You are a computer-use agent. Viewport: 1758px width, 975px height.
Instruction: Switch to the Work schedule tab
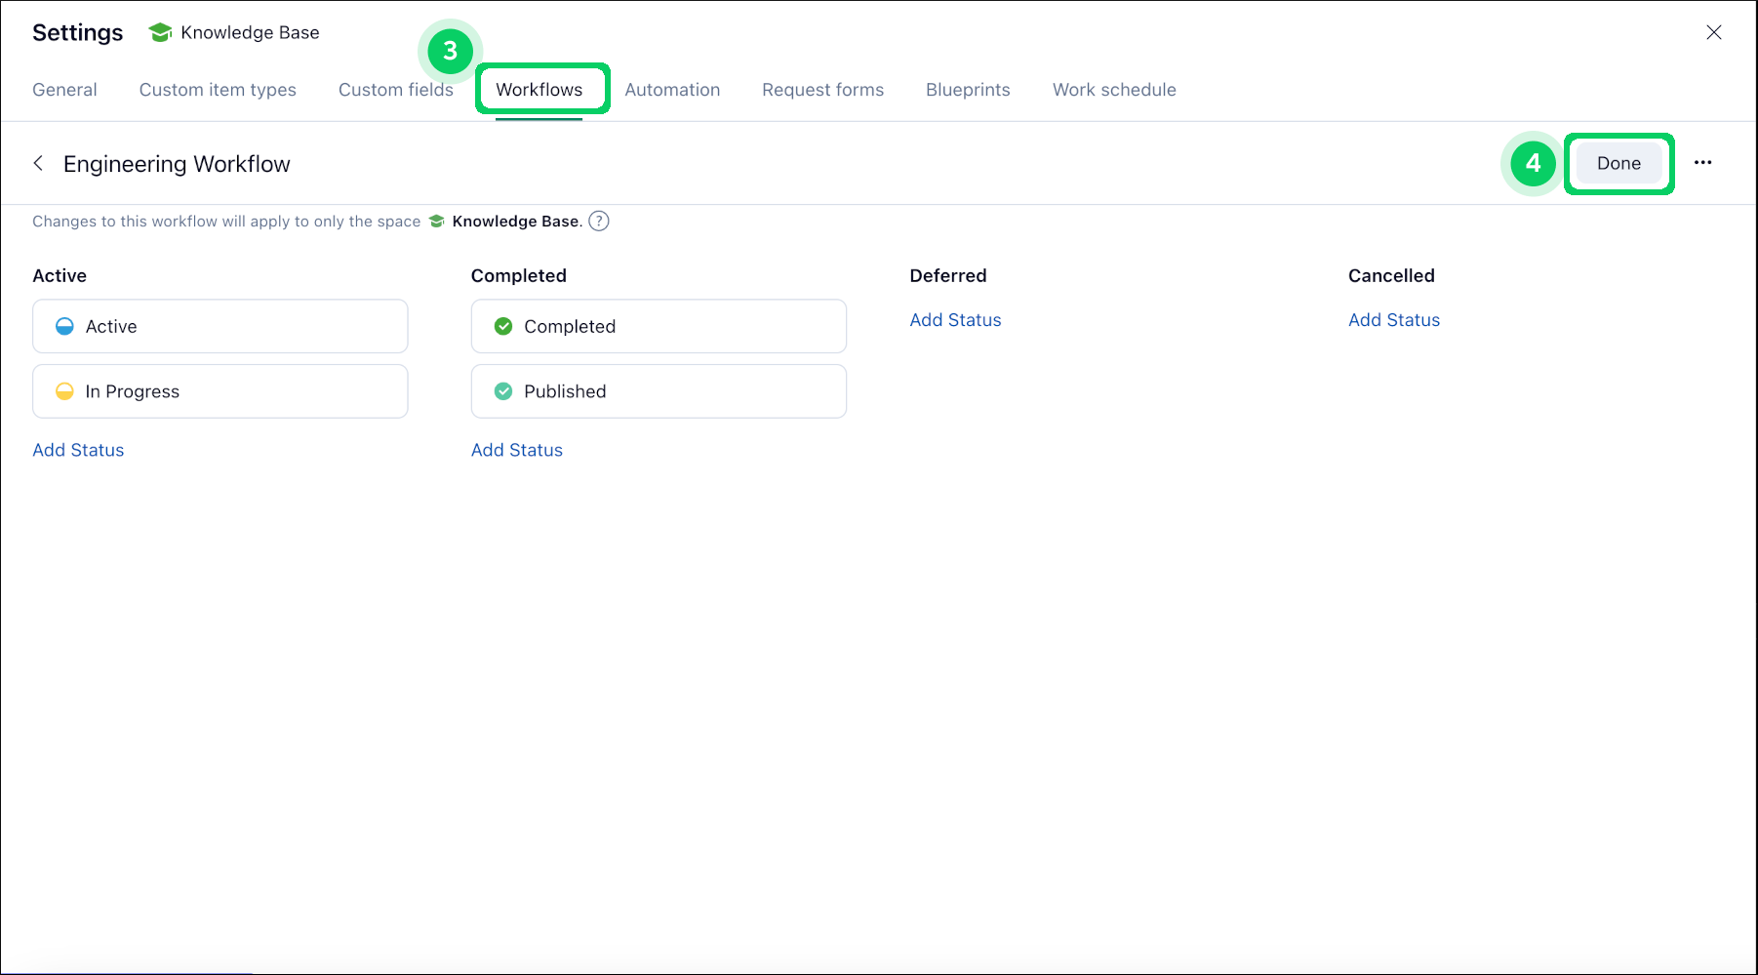pos(1114,89)
